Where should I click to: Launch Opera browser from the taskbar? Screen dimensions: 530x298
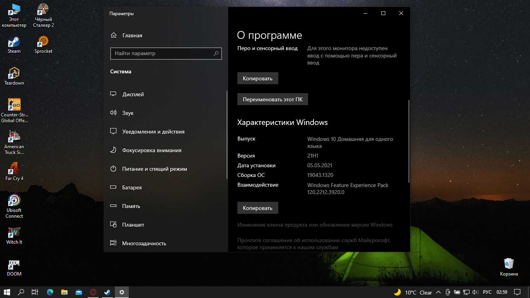point(93,292)
